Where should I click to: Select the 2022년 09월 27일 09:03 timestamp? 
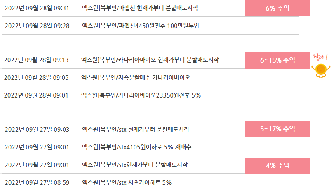[x=37, y=130]
